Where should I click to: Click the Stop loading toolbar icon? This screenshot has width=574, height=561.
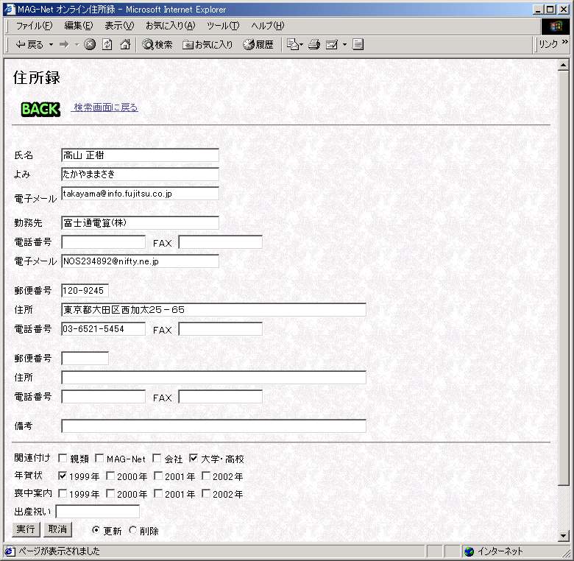click(x=90, y=44)
